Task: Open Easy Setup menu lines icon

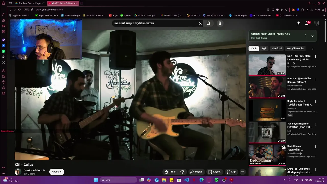Action: (x=323, y=10)
